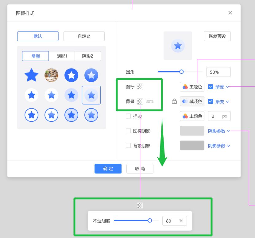255x238 pixels.
Task: Click the 取消 button
Action: coord(140,169)
